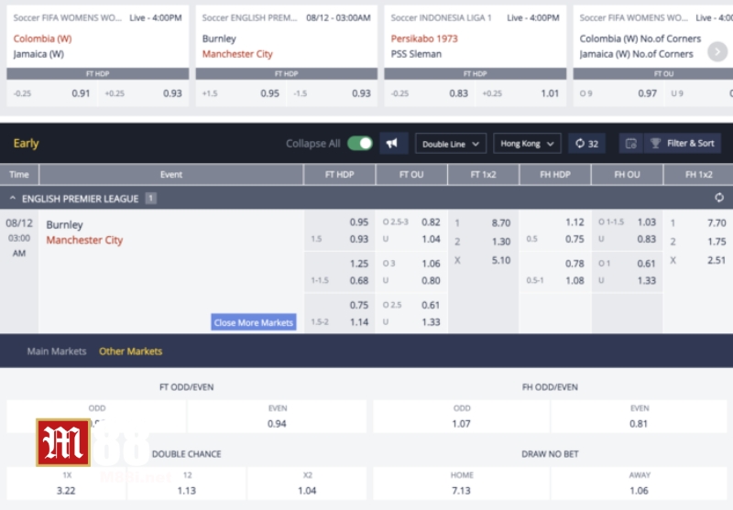
Task: Collapse the English Premier League group
Action: coord(13,199)
